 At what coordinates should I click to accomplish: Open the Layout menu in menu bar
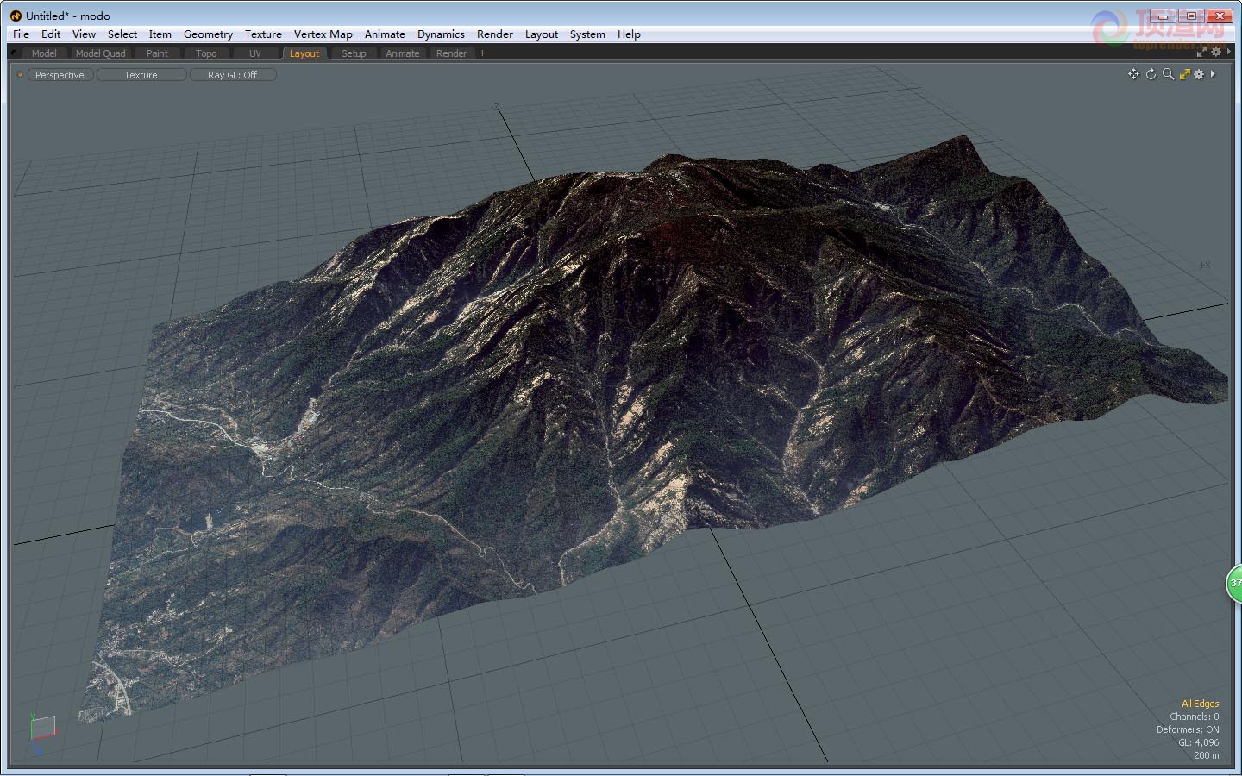tap(542, 34)
